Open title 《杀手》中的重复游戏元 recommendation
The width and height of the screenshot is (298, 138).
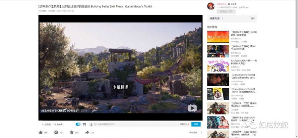pyautogui.click(x=244, y=91)
